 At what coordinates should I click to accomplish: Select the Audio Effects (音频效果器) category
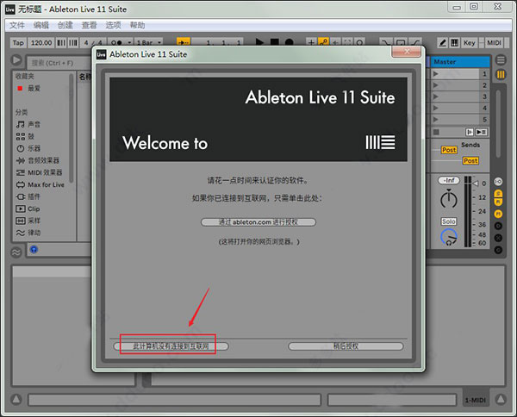pyautogui.click(x=43, y=160)
